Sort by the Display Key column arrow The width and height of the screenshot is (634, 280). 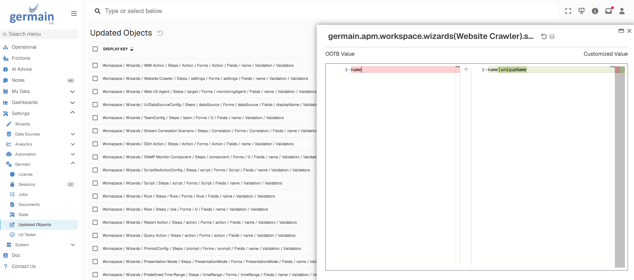click(132, 49)
